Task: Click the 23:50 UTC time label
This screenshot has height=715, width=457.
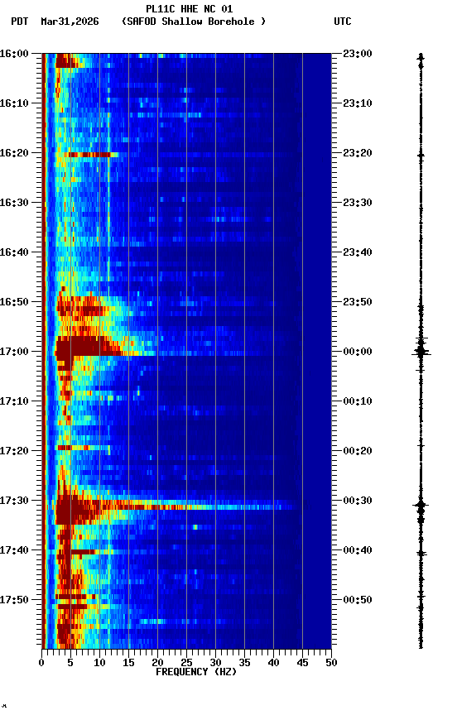Action: tap(358, 302)
